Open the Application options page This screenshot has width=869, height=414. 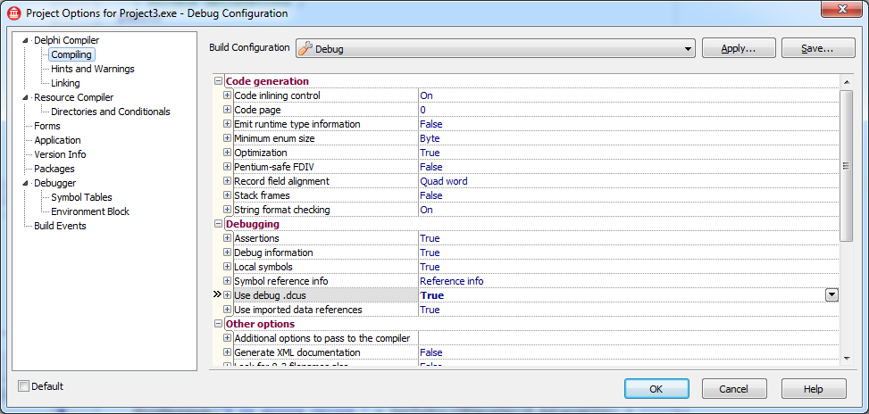click(x=58, y=141)
